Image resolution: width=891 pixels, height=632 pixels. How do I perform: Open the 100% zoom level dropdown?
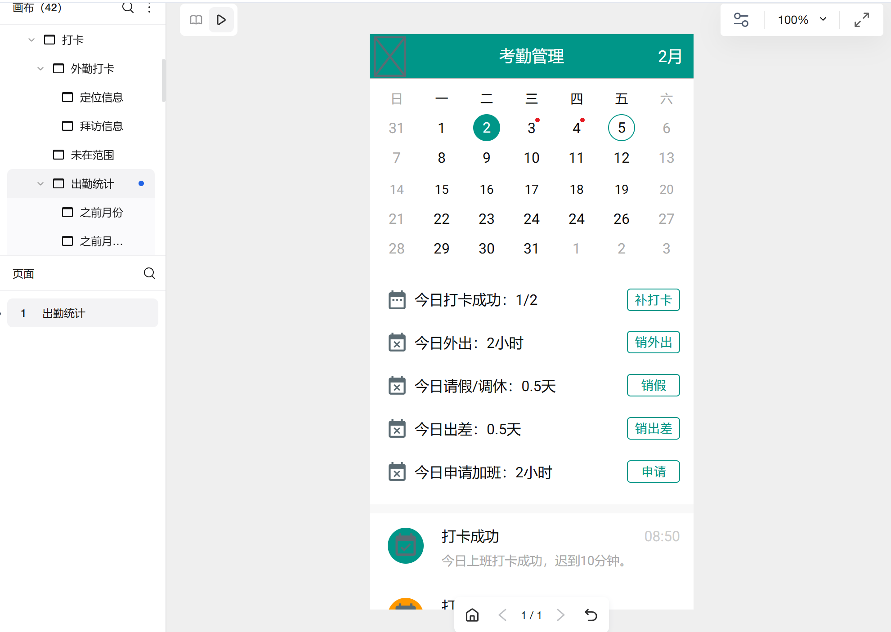click(x=802, y=19)
